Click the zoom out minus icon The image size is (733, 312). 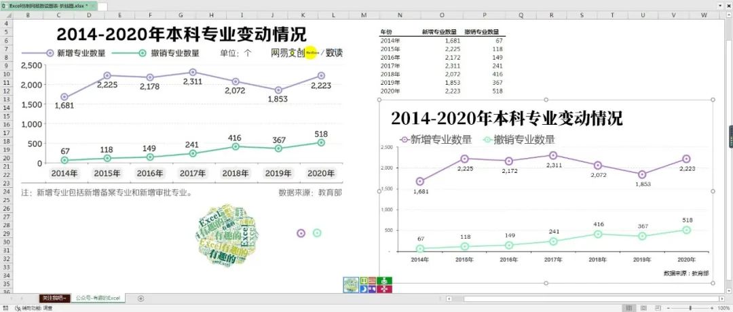669,308
